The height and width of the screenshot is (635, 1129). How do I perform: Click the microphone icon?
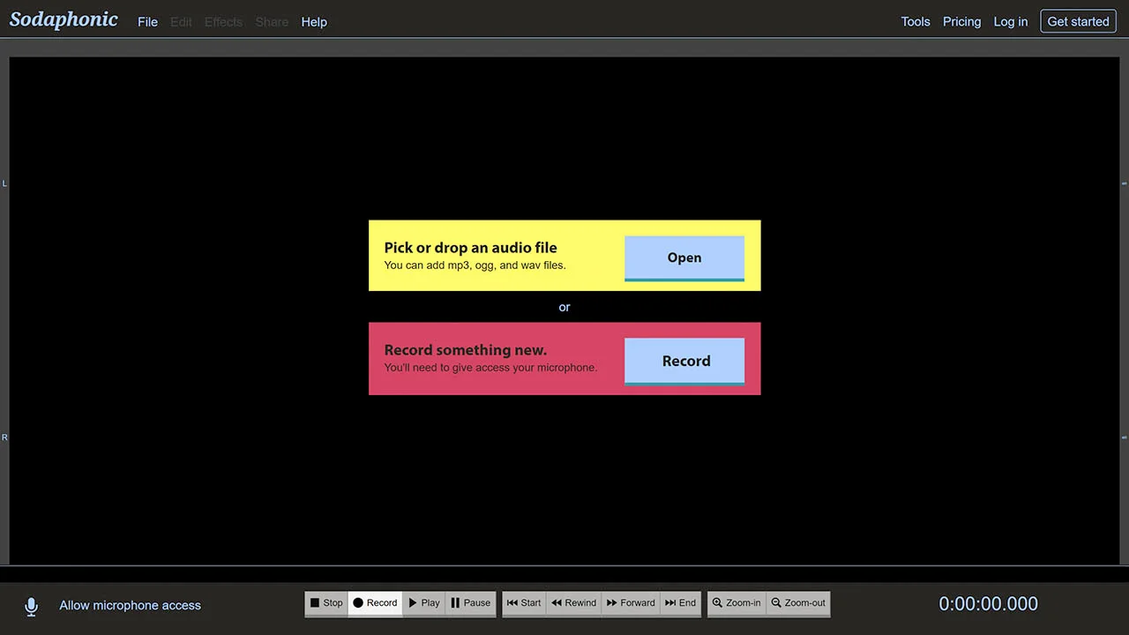(x=31, y=606)
